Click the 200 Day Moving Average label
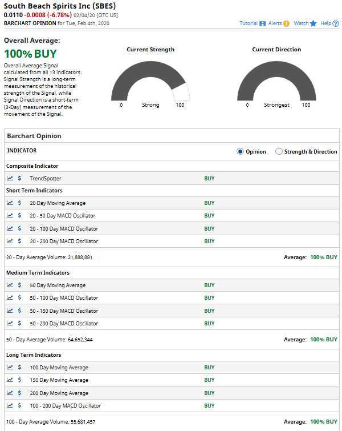Viewport: 342px width, 431px height. pyautogui.click(x=59, y=393)
